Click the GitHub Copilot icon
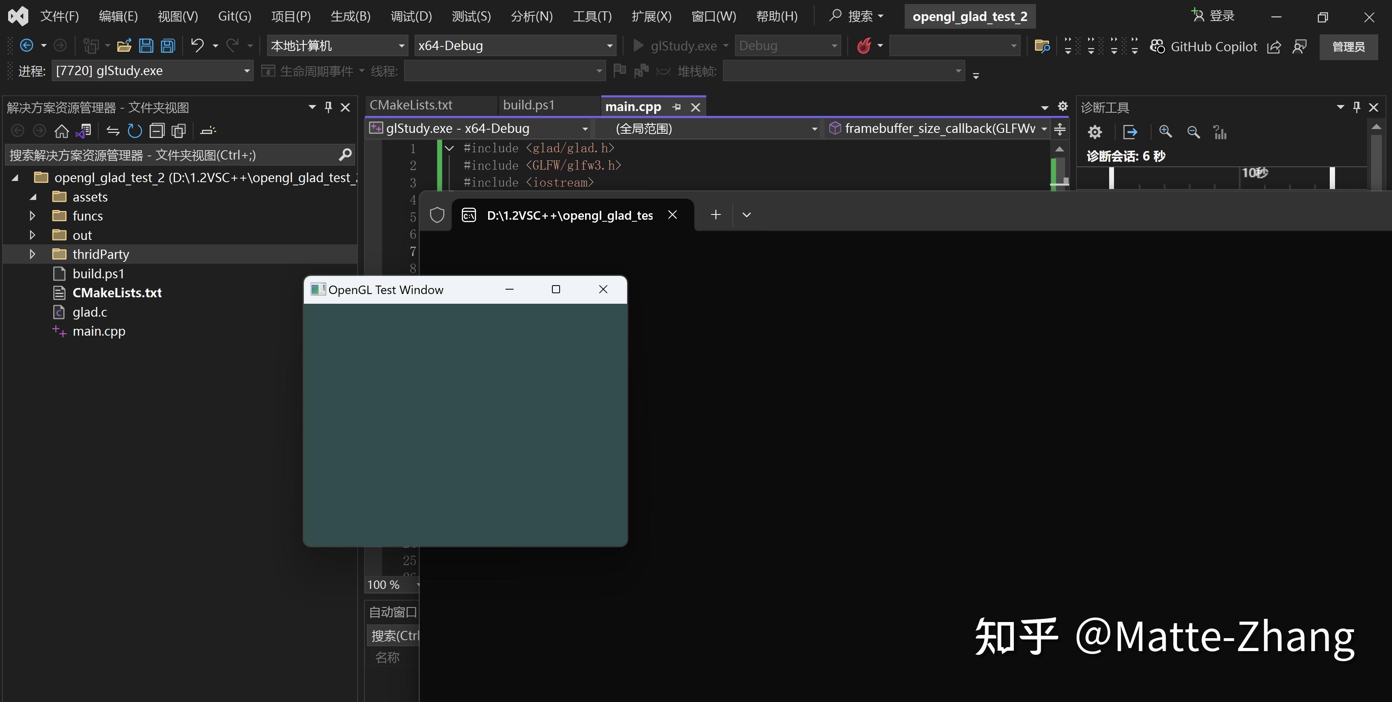The height and width of the screenshot is (702, 1392). point(1158,46)
